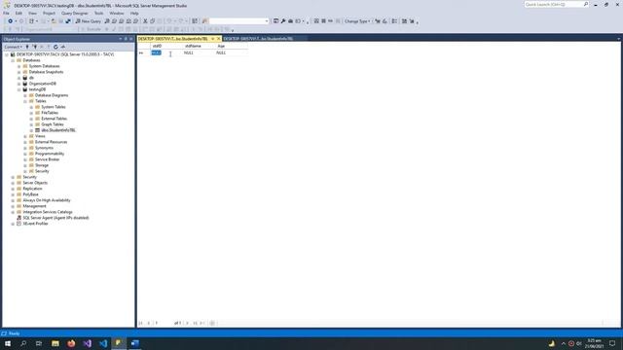Open the Edit menu
The height and width of the screenshot is (350, 623).
[x=18, y=13]
